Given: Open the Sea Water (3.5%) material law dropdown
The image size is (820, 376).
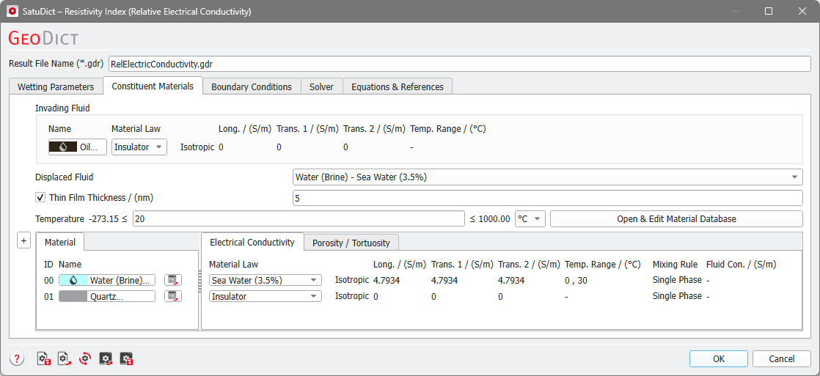Looking at the screenshot, I should point(265,280).
